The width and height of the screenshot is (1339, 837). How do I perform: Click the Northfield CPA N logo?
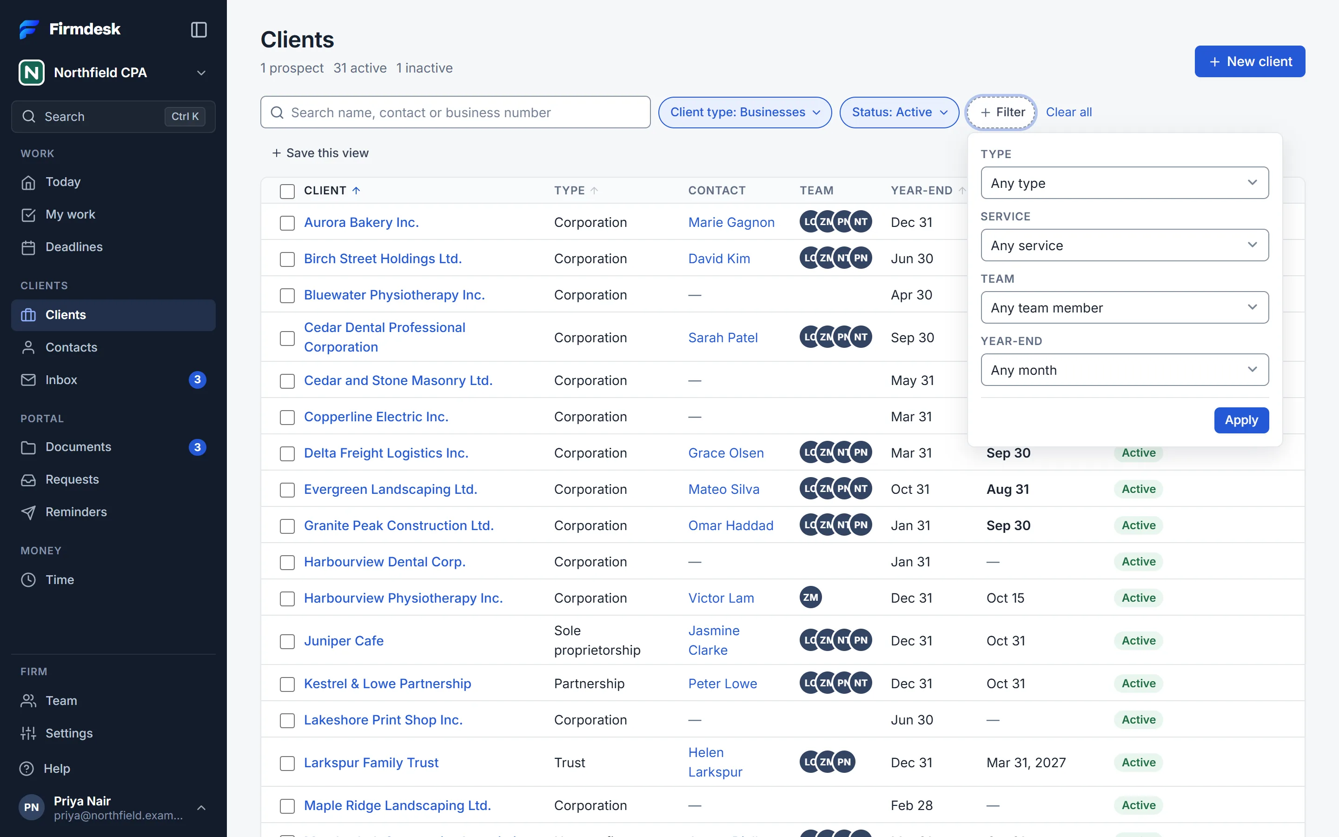pos(32,73)
